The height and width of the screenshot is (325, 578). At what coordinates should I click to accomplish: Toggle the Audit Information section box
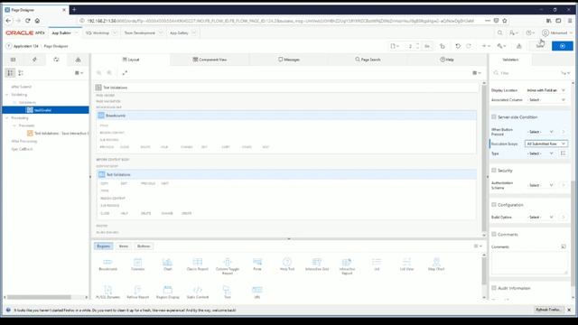click(x=494, y=288)
